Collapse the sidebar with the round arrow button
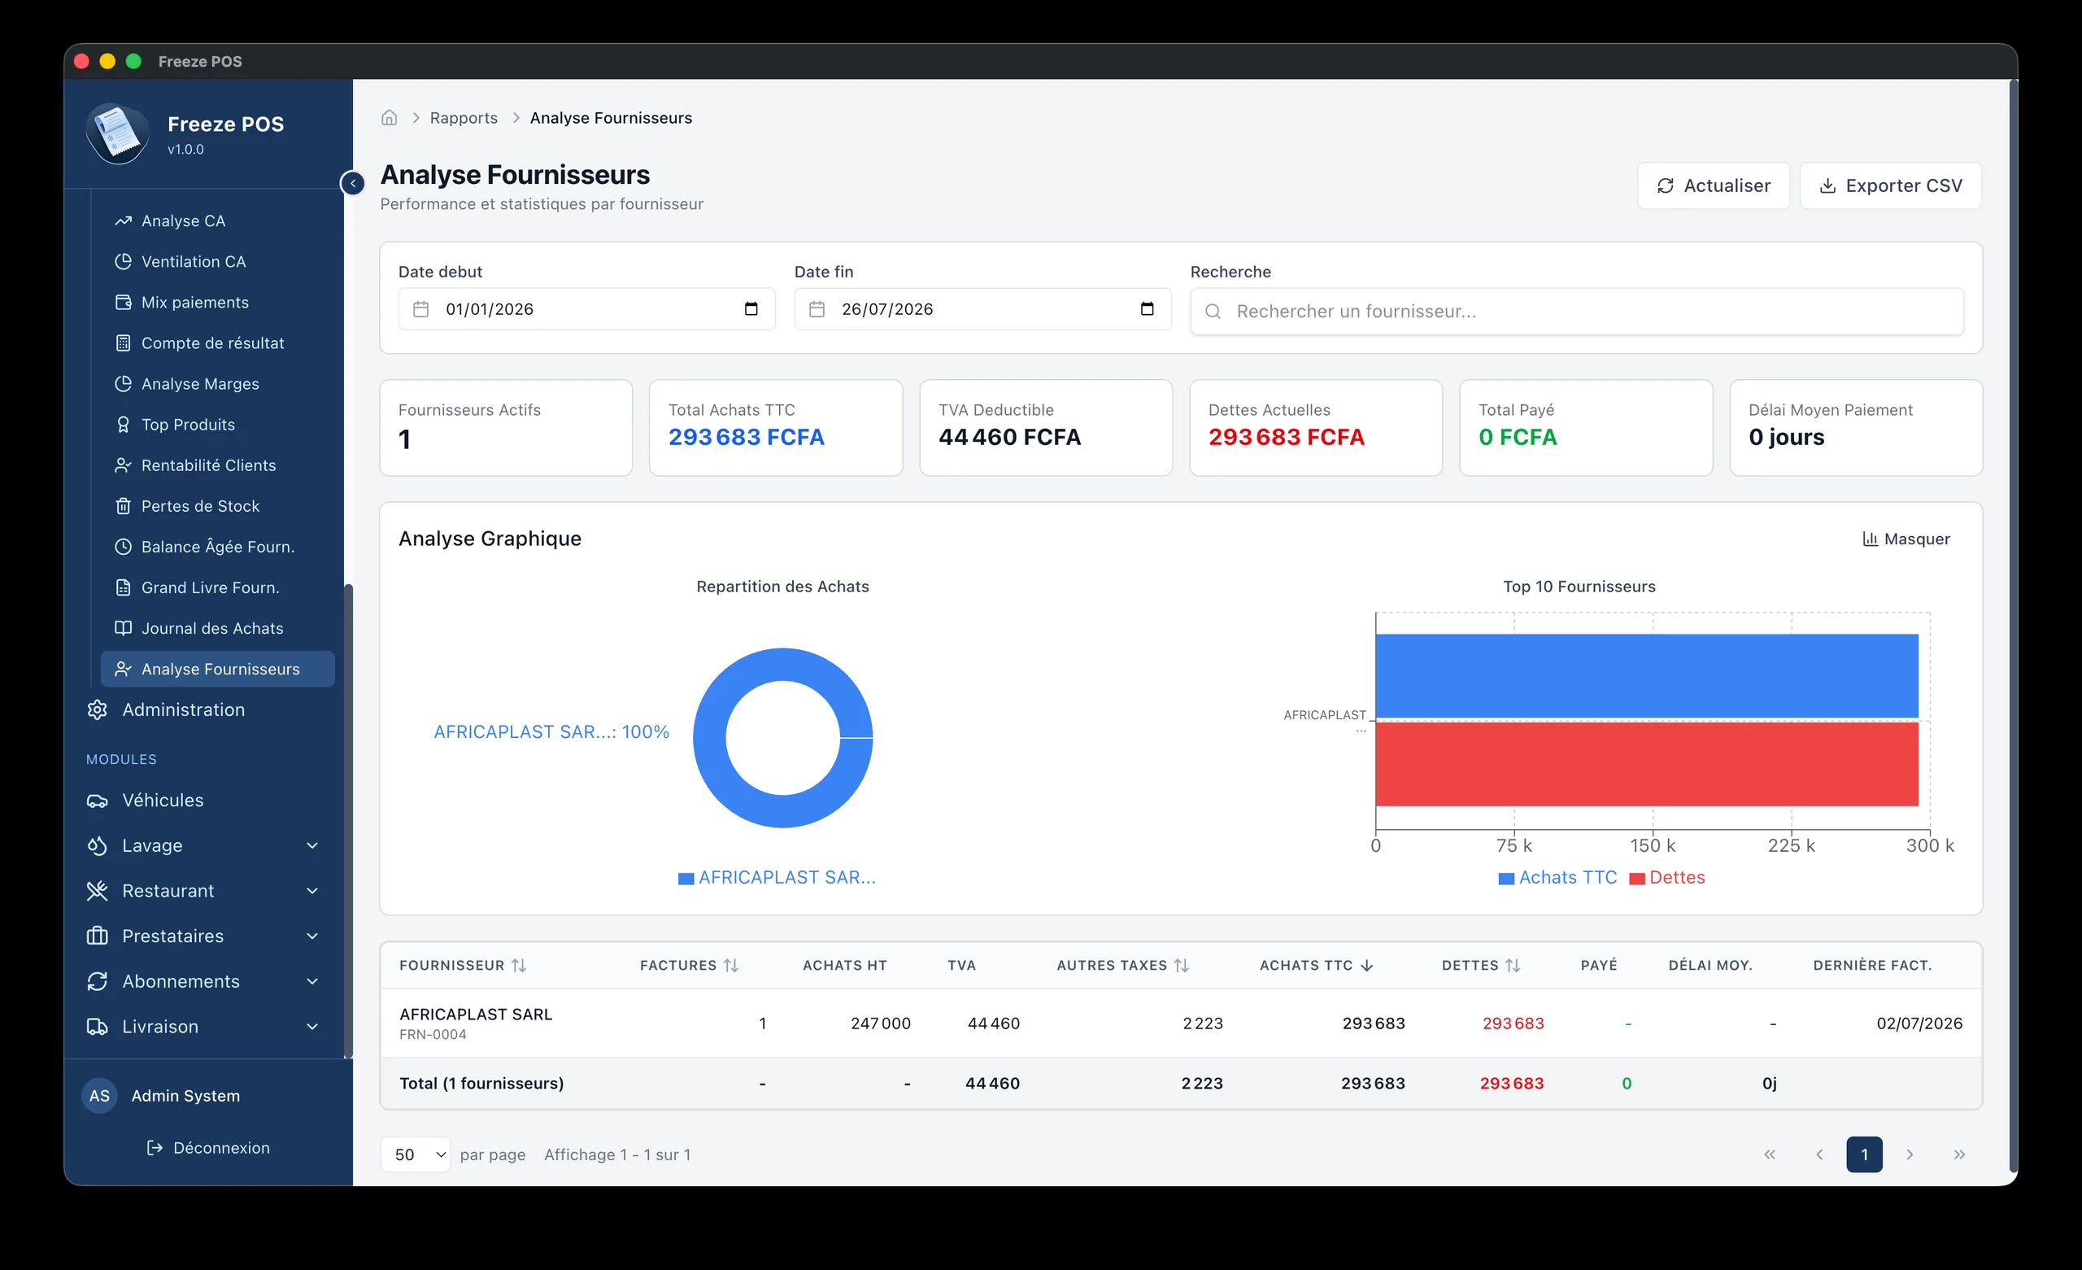Image resolution: width=2082 pixels, height=1270 pixels. pos(352,182)
